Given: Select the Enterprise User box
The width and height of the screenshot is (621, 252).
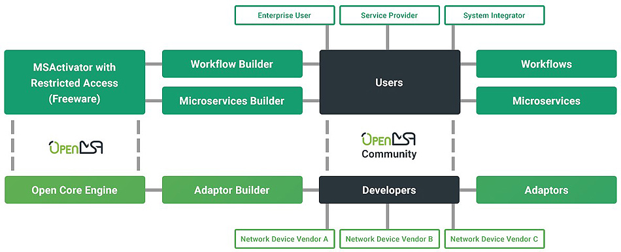Looking at the screenshot, I should tap(284, 16).
